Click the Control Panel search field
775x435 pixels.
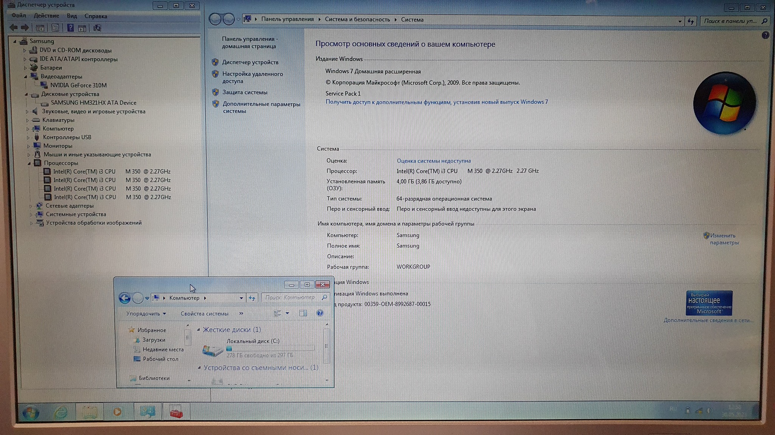(x=730, y=21)
